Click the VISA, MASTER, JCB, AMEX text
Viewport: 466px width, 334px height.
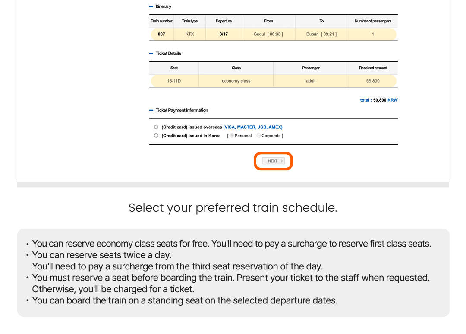tap(253, 127)
